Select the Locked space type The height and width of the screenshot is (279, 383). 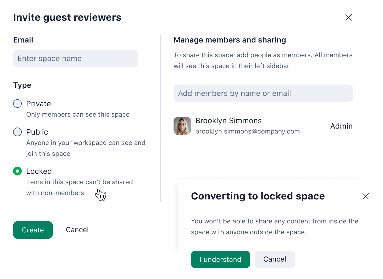(x=17, y=171)
